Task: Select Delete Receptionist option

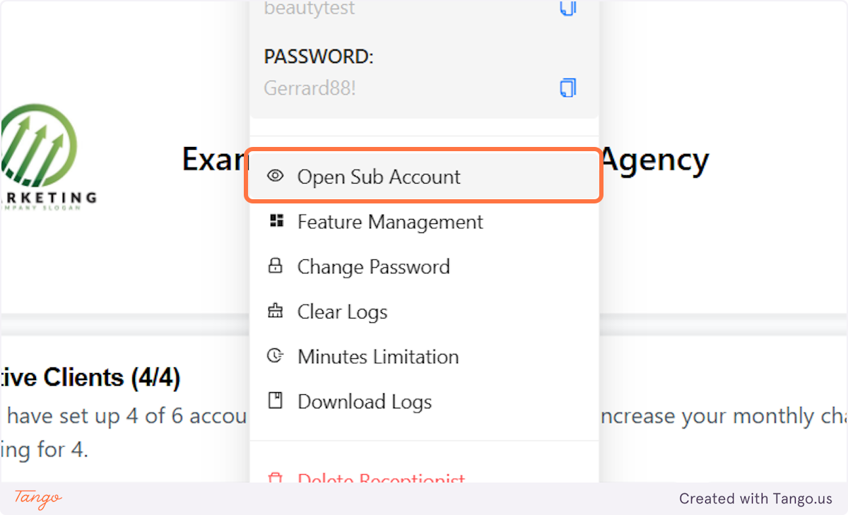Action: click(423, 477)
